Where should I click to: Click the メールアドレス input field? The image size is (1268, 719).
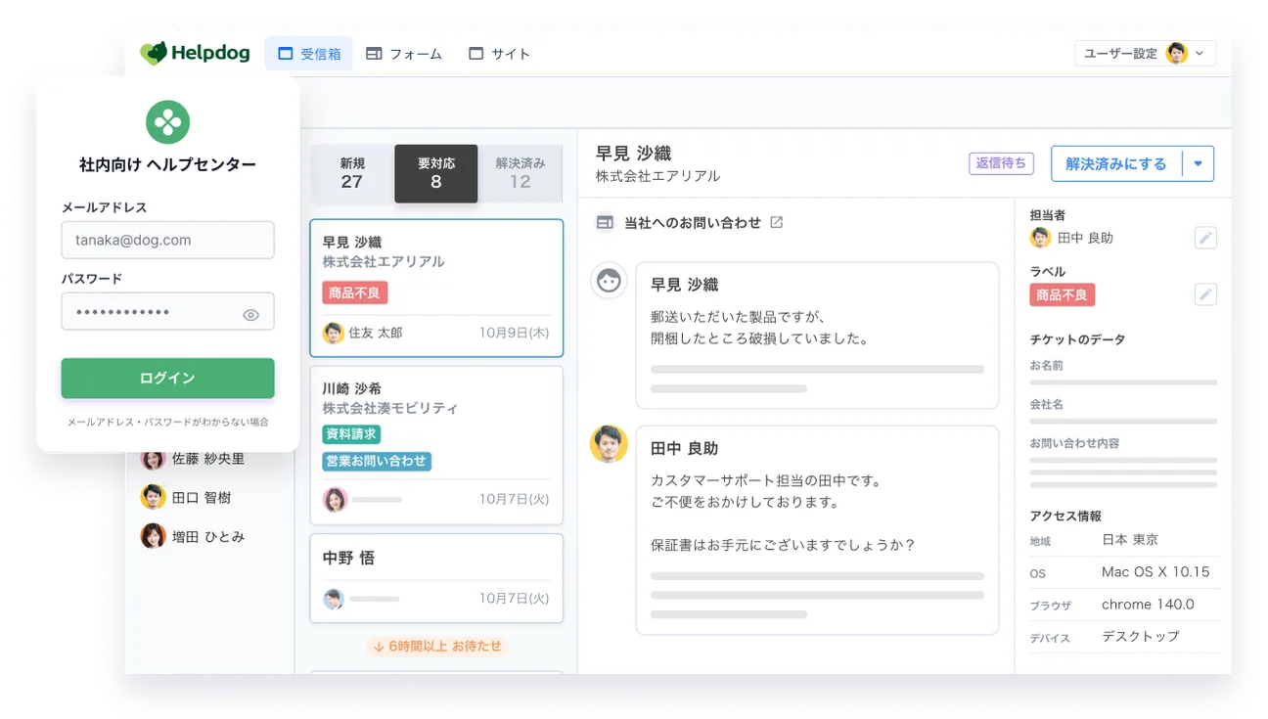point(167,240)
